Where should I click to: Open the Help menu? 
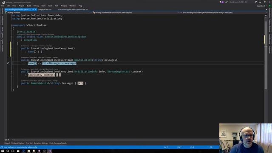pos(80,6)
